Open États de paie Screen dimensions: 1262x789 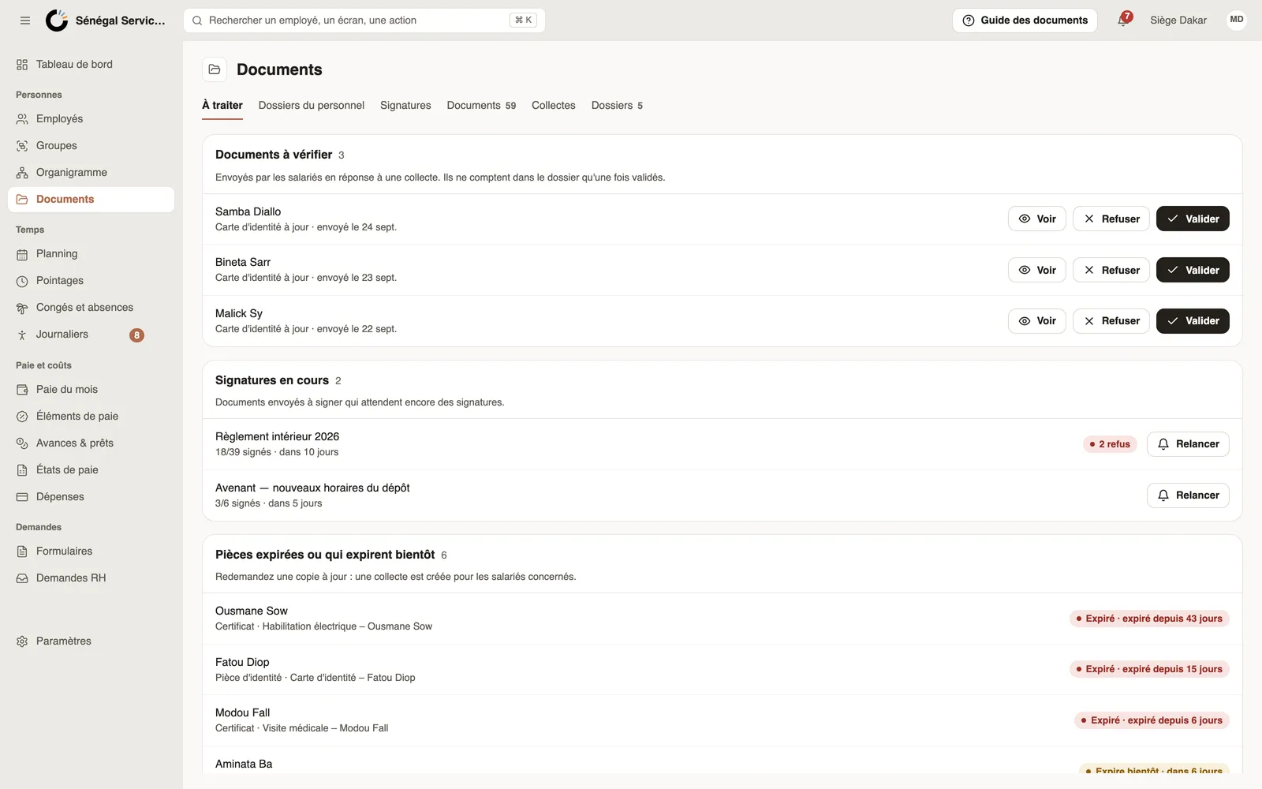pos(91,470)
